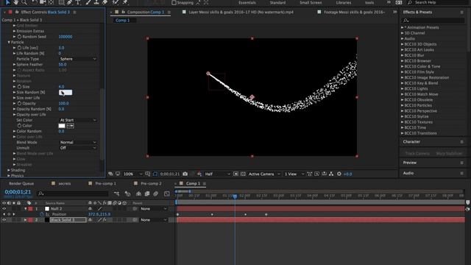This screenshot has width=471, height=265.
Task: Toggle the Life [sec] stopwatch
Action: (19, 48)
